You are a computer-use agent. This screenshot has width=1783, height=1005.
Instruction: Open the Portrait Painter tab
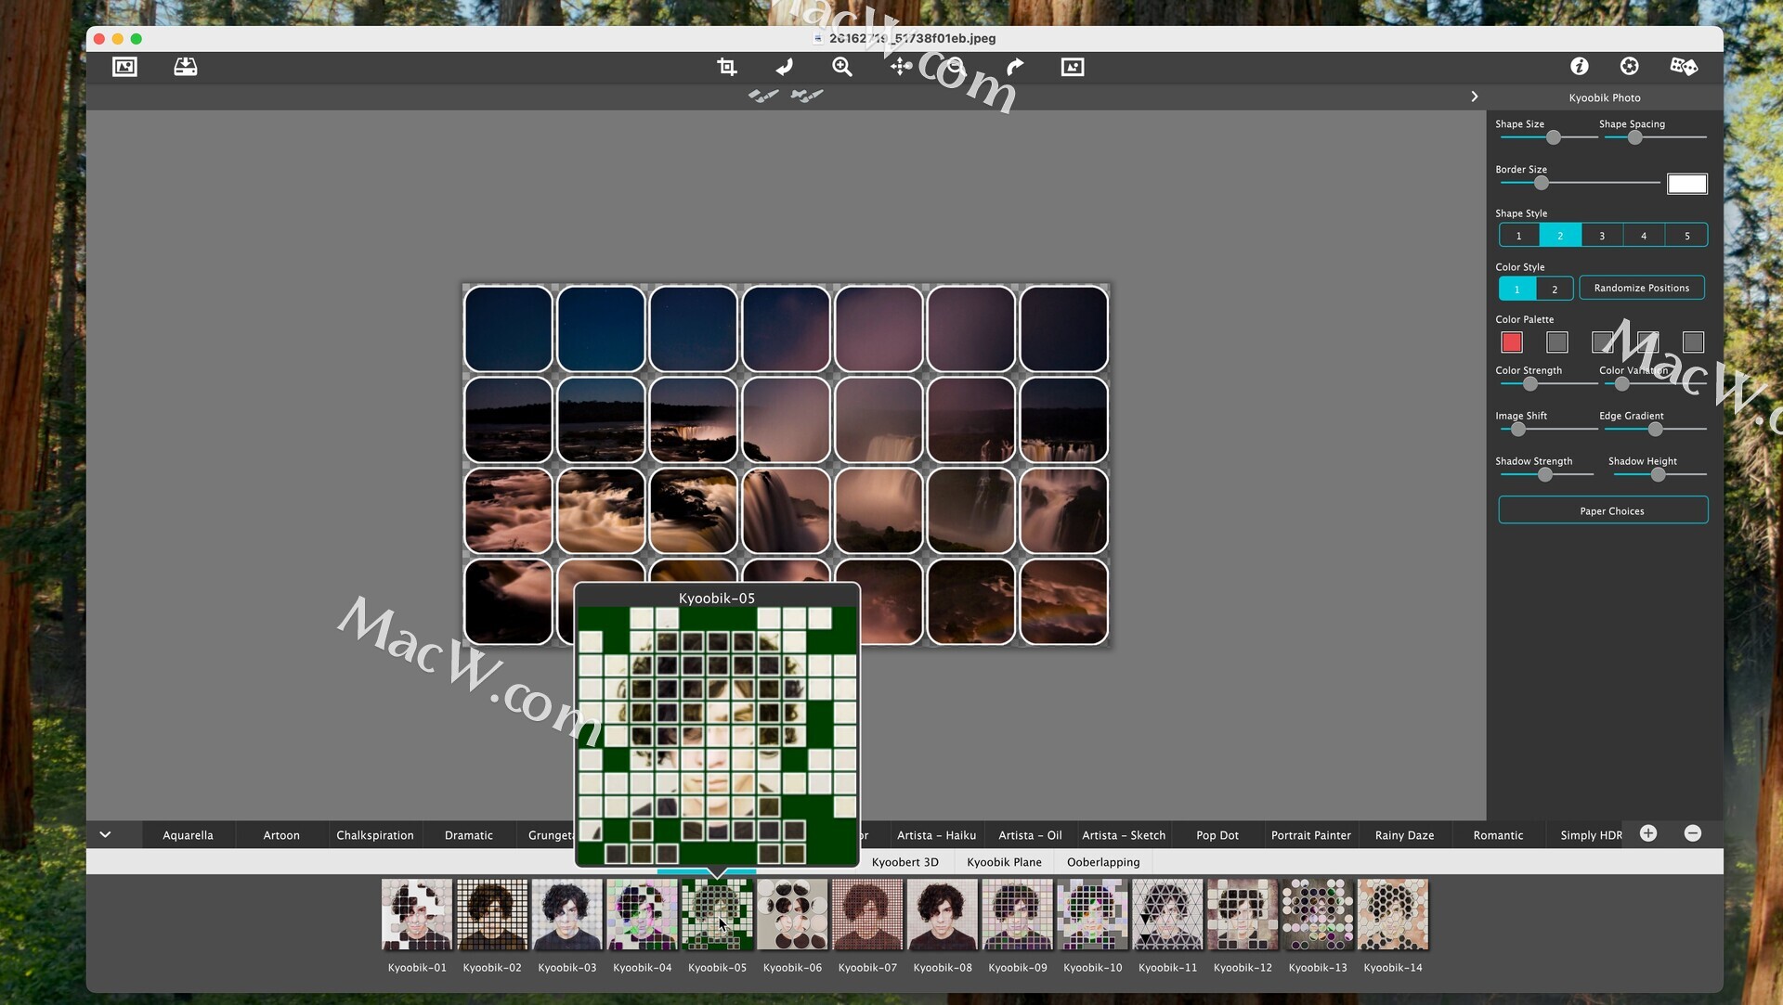[x=1311, y=835]
